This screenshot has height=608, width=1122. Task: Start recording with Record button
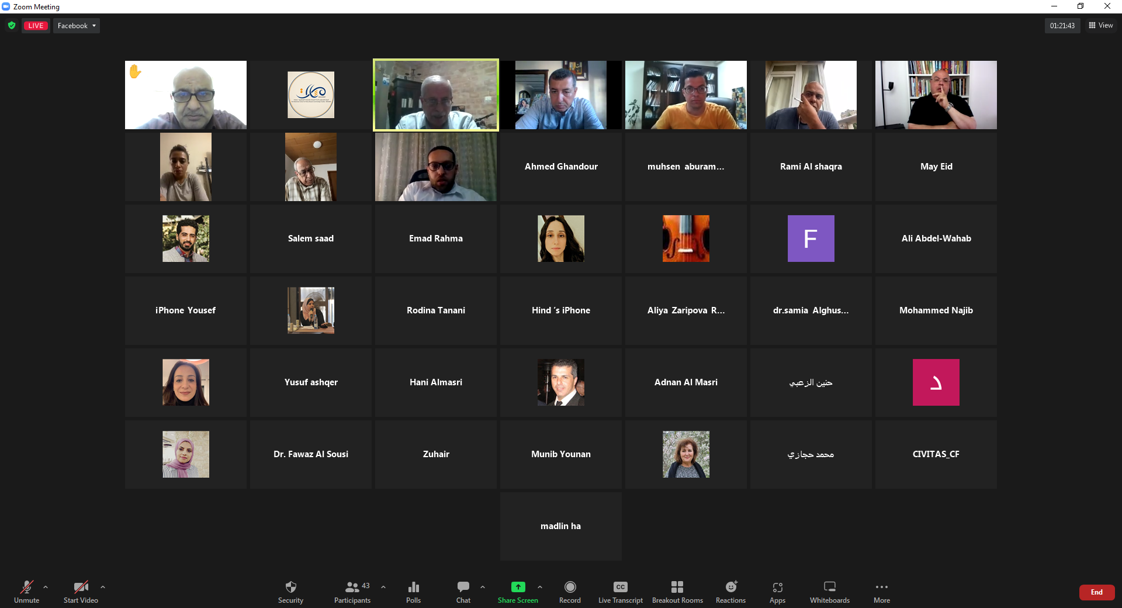(570, 591)
